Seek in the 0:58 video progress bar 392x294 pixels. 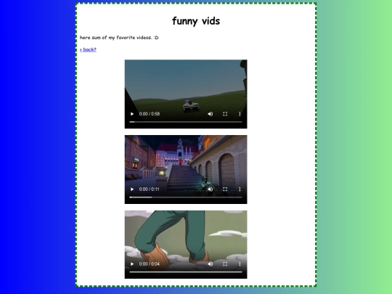coord(186,122)
